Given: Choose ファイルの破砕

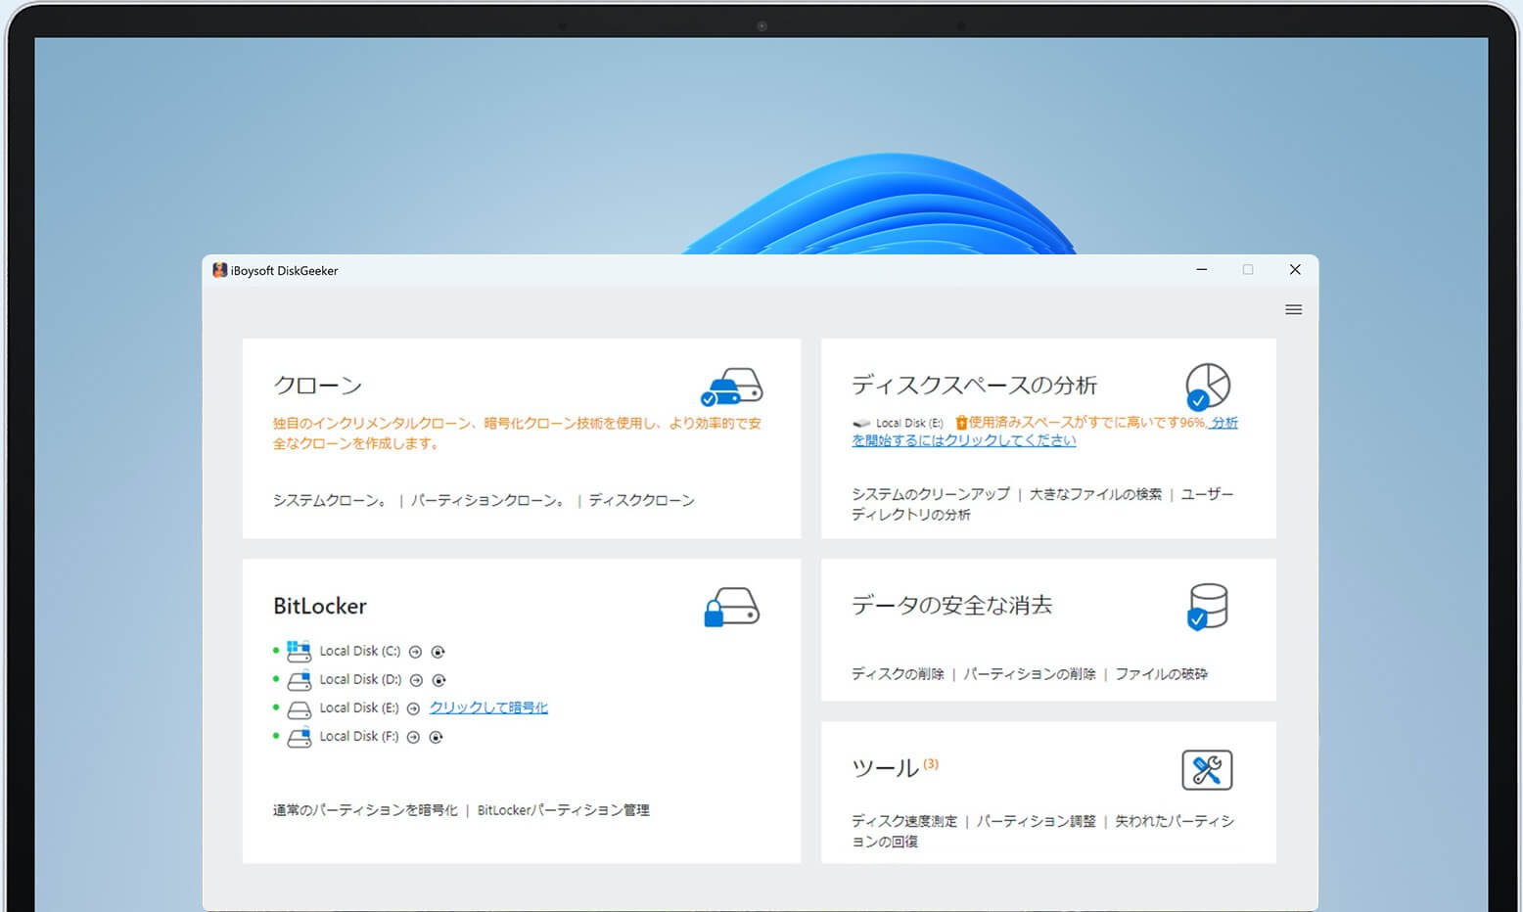Looking at the screenshot, I should click(x=1161, y=674).
